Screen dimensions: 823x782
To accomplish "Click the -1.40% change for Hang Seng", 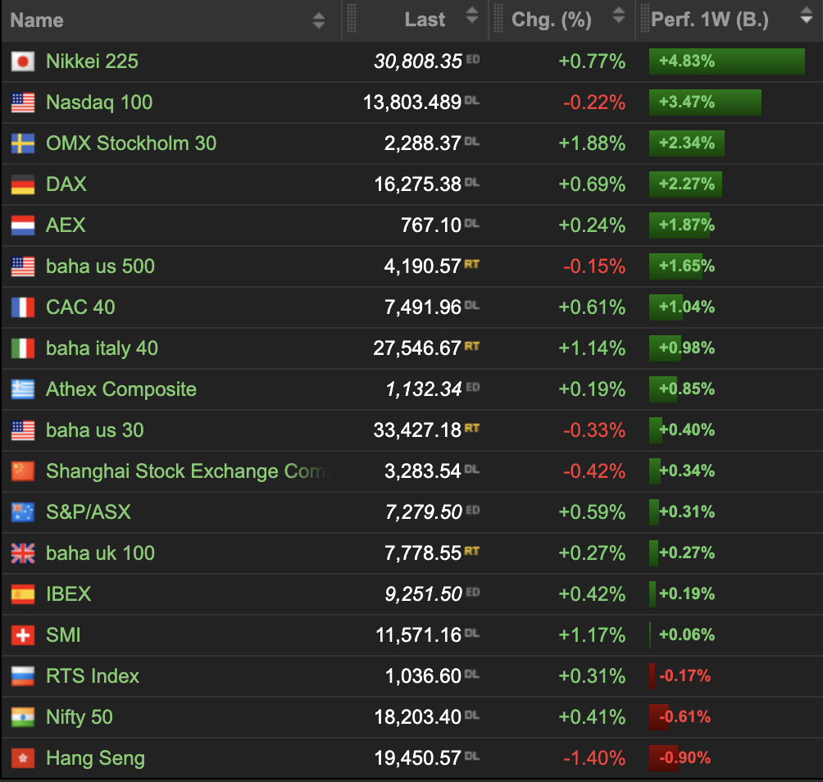I will click(594, 758).
